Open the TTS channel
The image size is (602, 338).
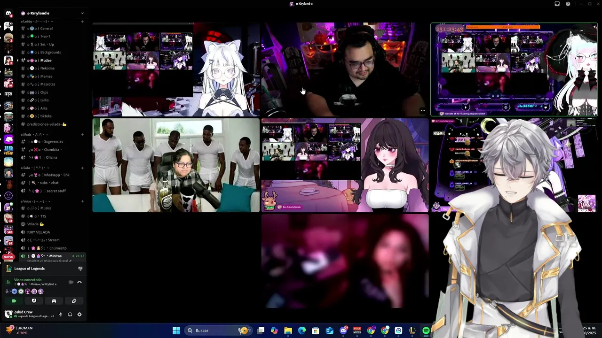[x=52, y=216]
